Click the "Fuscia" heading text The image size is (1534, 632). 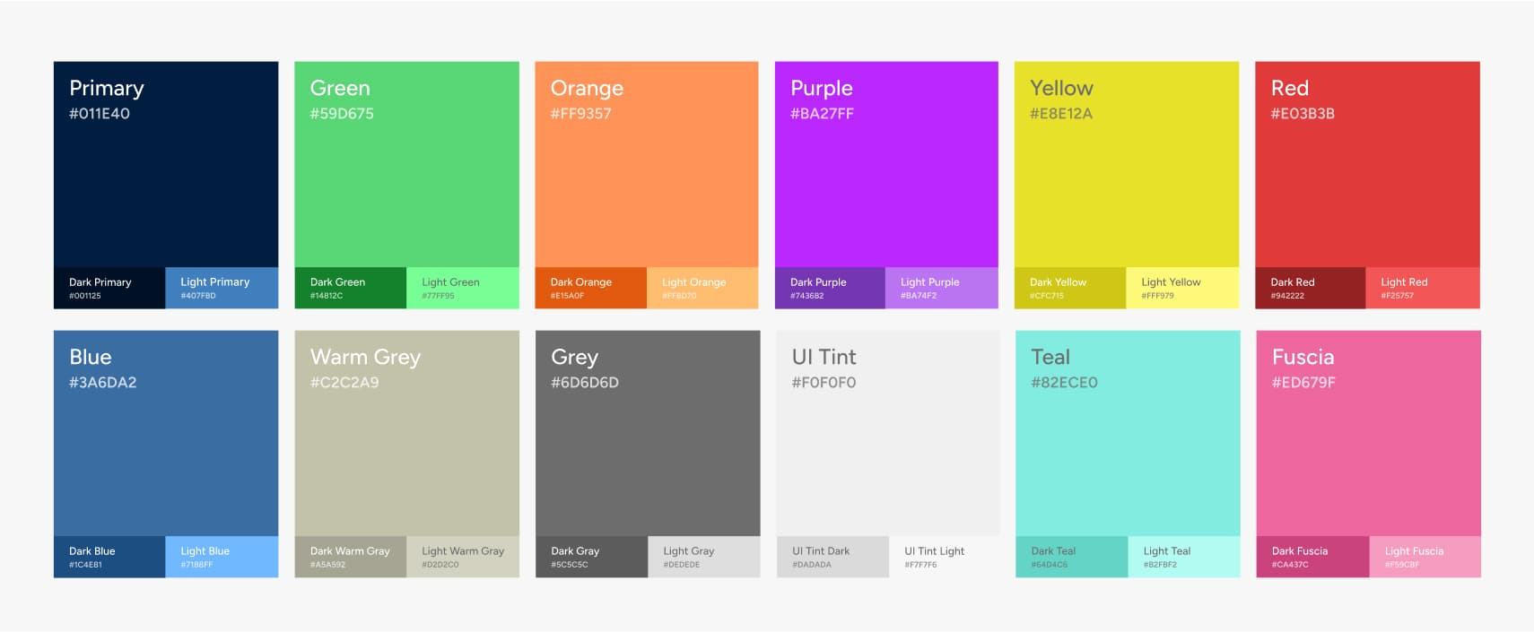click(x=1303, y=357)
